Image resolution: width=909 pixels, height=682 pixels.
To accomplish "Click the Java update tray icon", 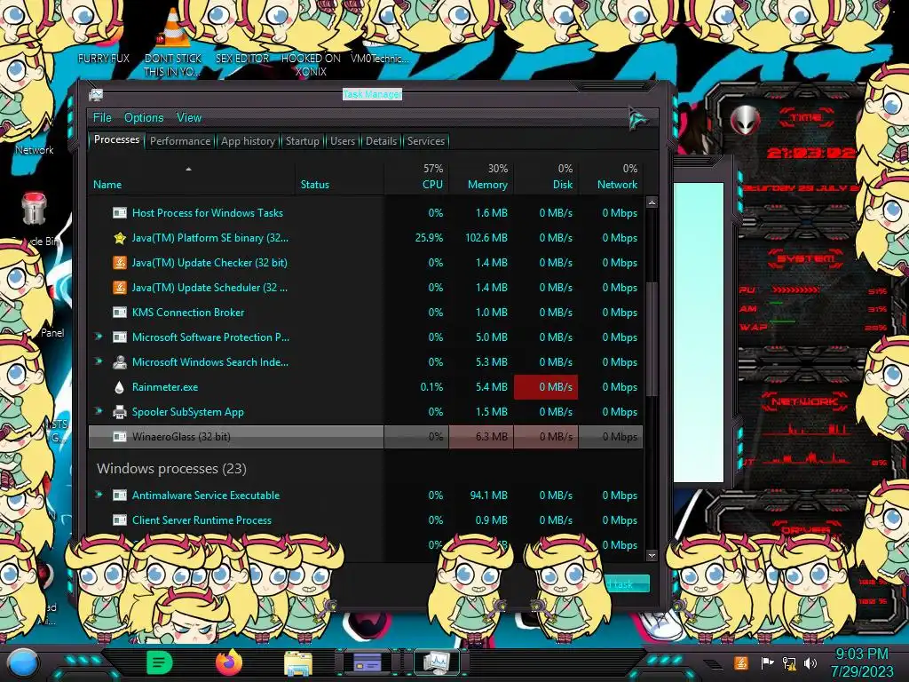I will (x=741, y=662).
